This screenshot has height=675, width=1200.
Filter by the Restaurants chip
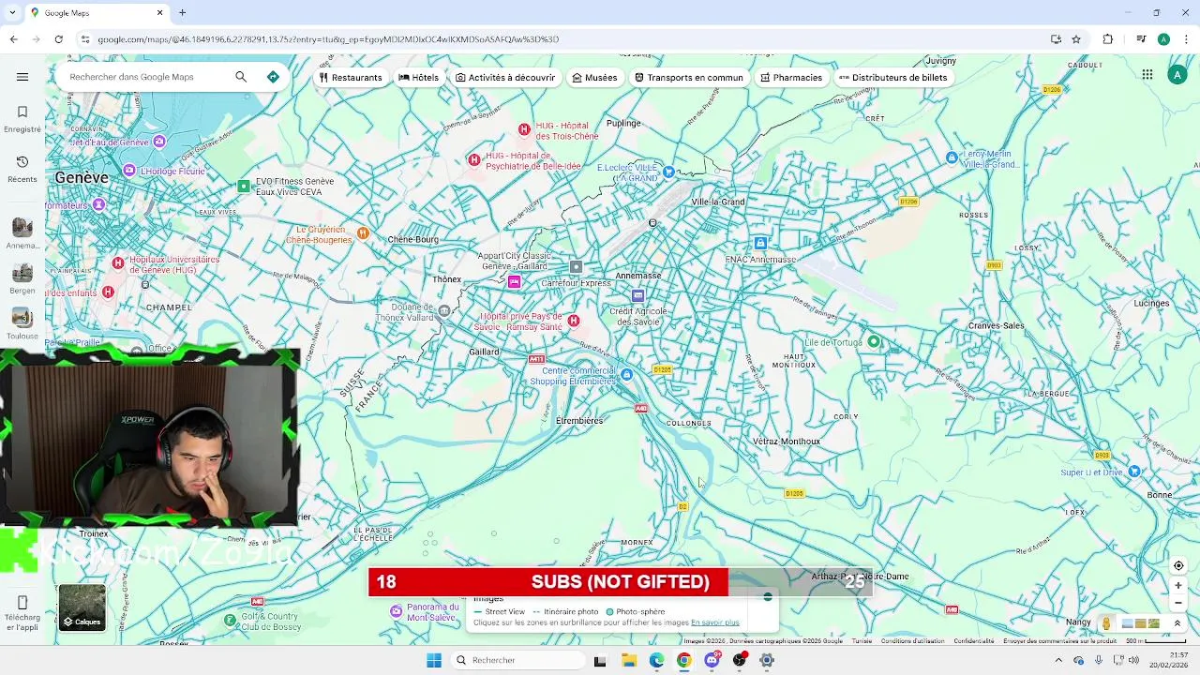[351, 78]
